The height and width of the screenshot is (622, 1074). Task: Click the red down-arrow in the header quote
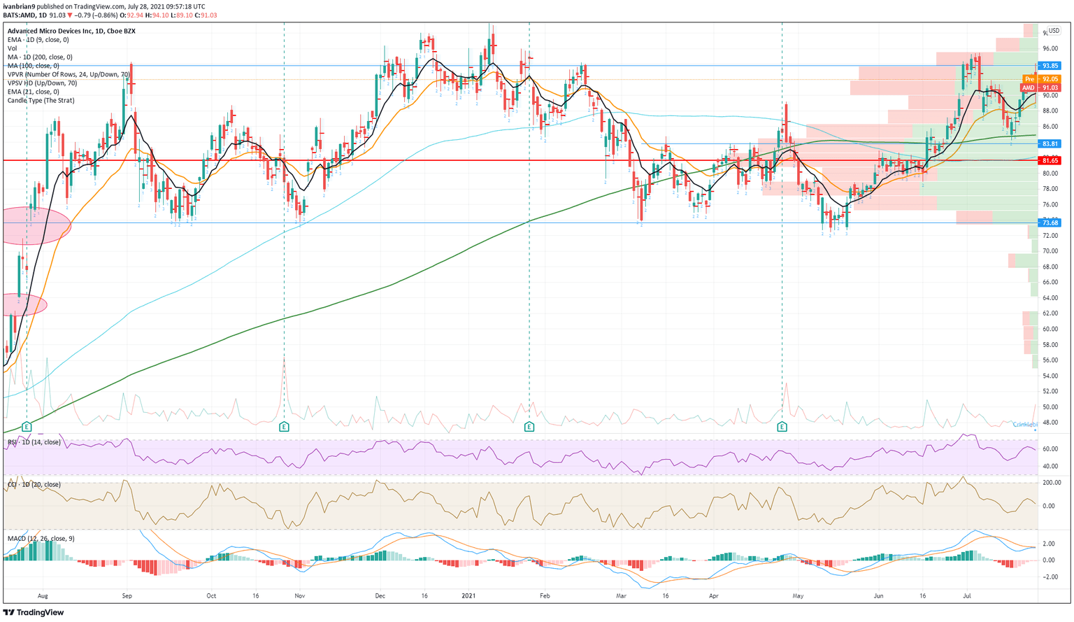pyautogui.click(x=71, y=15)
